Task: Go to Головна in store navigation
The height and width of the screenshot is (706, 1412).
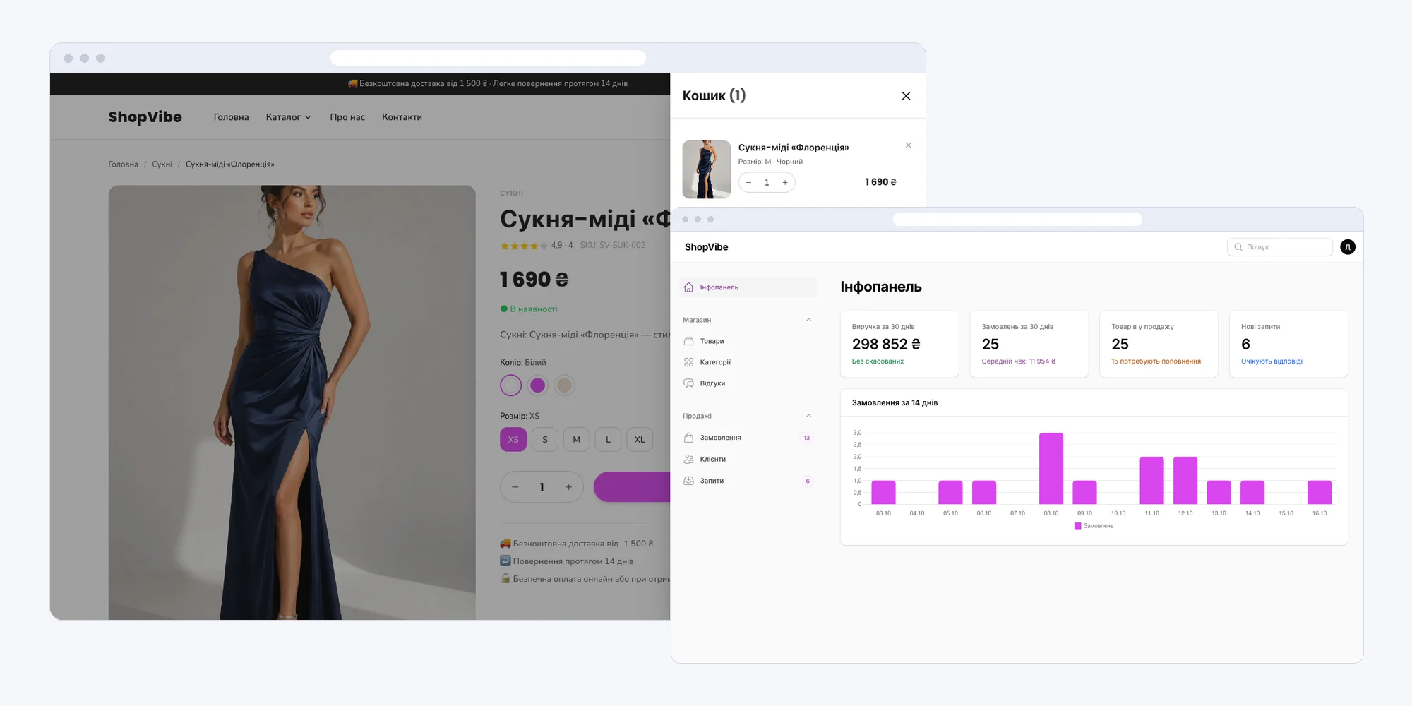Action: coord(232,117)
